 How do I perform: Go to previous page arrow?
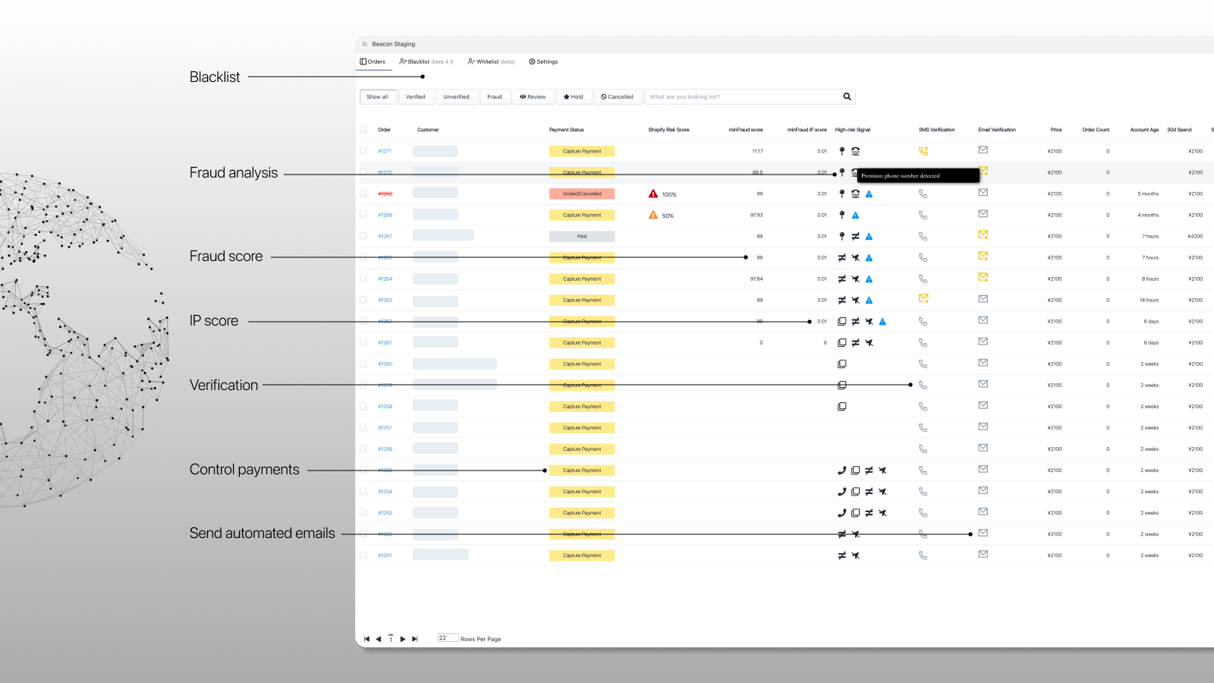379,639
